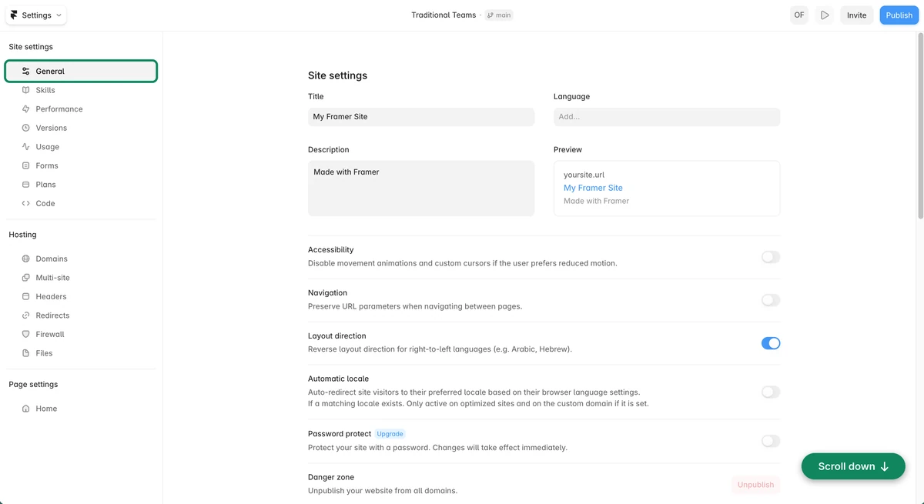Click the Description text area
This screenshot has width=924, height=504.
coord(421,189)
